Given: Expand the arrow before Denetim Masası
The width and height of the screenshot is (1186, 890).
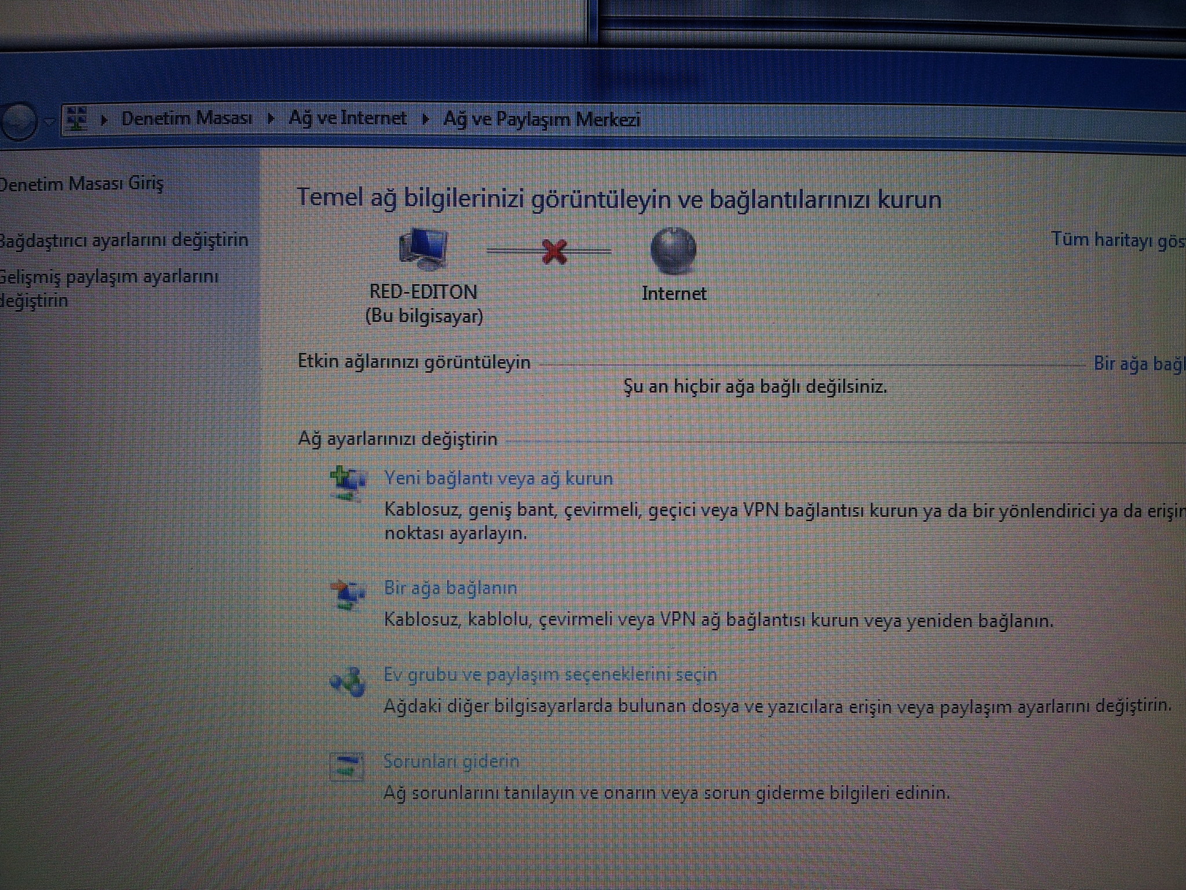Looking at the screenshot, I should (x=104, y=120).
